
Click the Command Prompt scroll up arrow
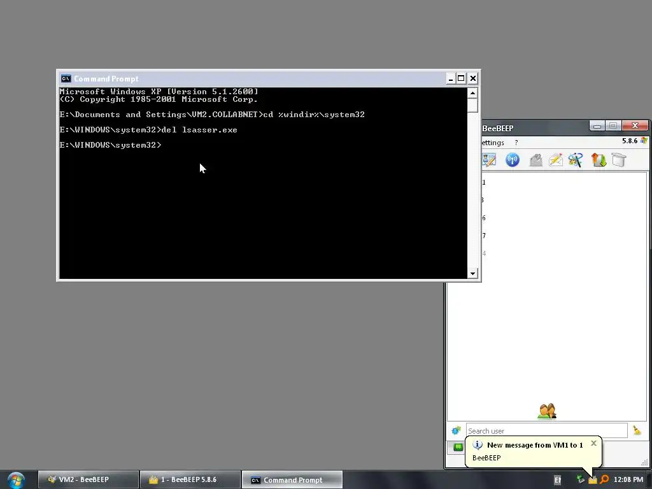click(x=472, y=93)
